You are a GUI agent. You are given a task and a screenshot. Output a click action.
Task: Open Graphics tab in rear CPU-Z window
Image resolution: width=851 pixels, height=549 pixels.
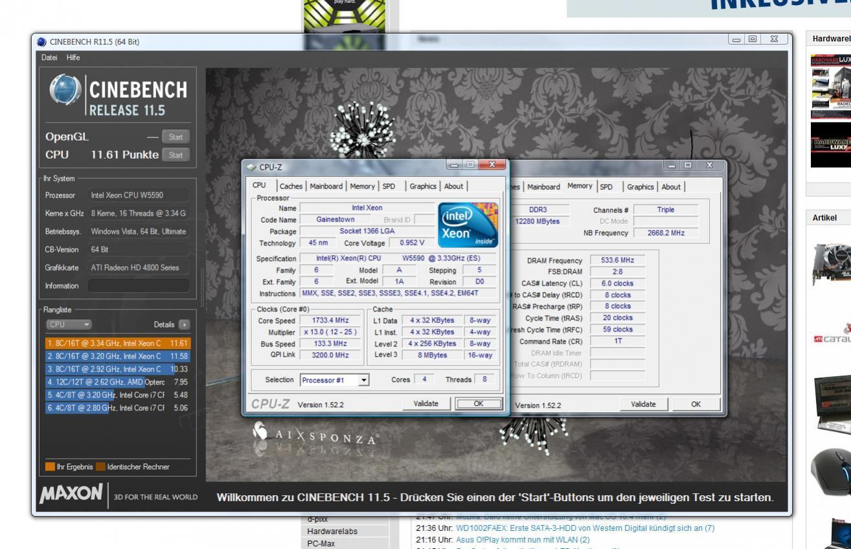click(x=641, y=186)
